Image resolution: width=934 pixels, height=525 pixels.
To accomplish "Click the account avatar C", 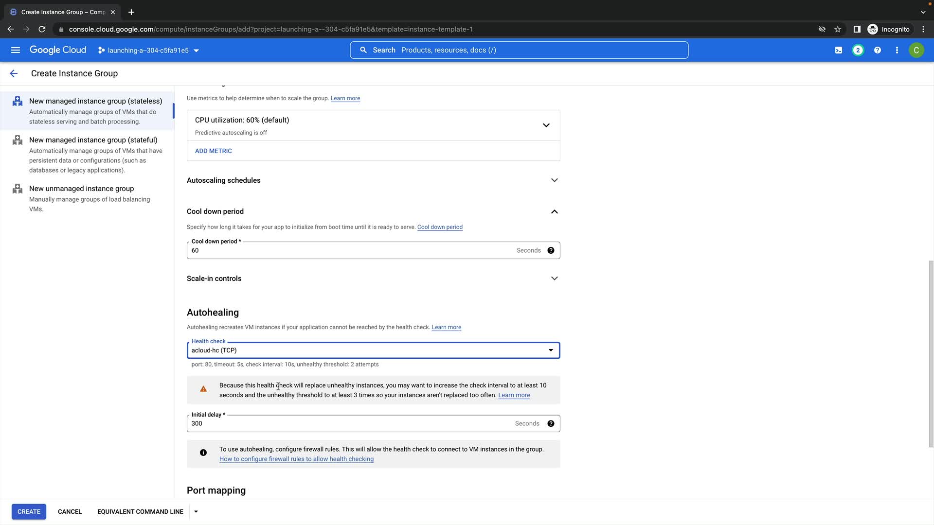I will coord(916,50).
